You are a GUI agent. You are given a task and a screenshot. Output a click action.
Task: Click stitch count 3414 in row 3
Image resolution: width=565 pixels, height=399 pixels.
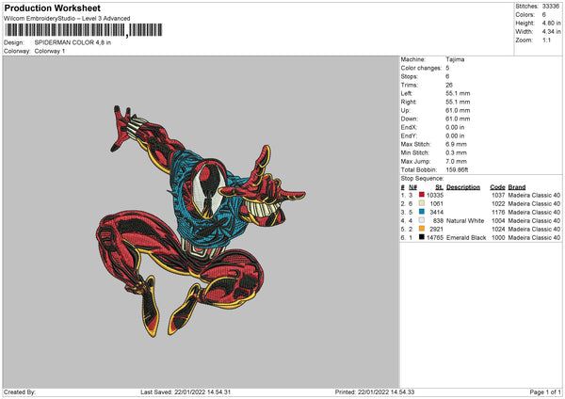(x=436, y=212)
